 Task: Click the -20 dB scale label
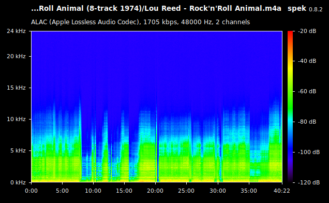point(307,31)
